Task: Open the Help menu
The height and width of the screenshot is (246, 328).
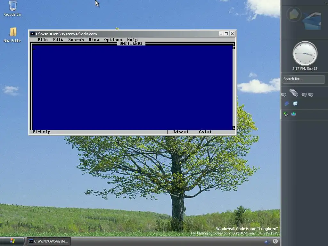Action: 132,39
